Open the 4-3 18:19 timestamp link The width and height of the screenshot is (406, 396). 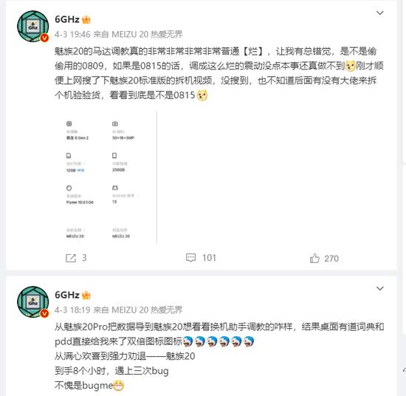tap(72, 310)
